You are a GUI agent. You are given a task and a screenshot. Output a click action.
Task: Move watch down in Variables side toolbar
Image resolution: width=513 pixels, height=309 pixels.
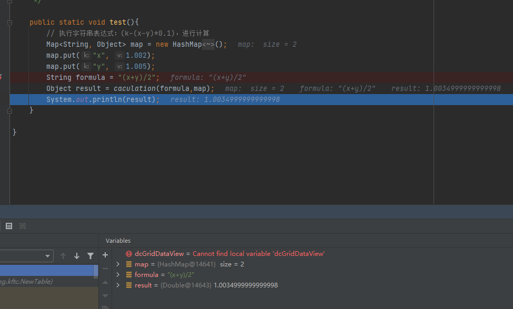coord(105,296)
